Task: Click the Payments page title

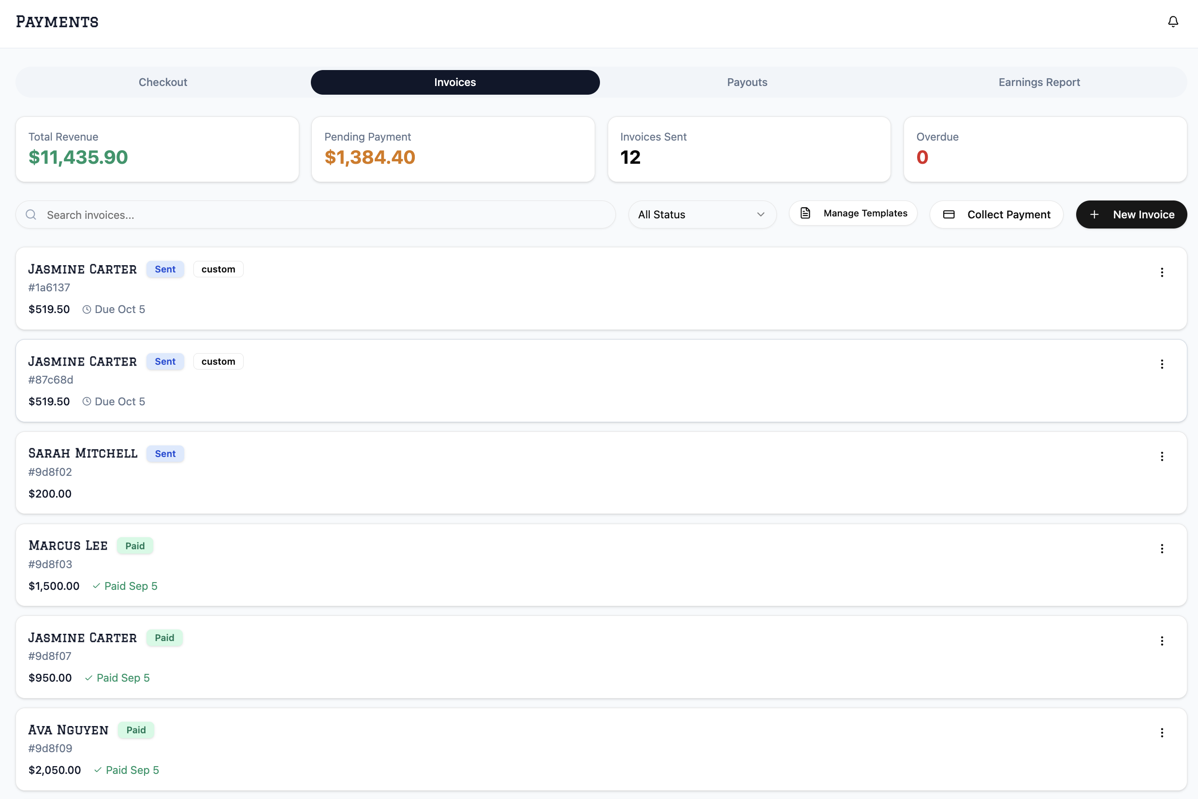Action: tap(57, 22)
